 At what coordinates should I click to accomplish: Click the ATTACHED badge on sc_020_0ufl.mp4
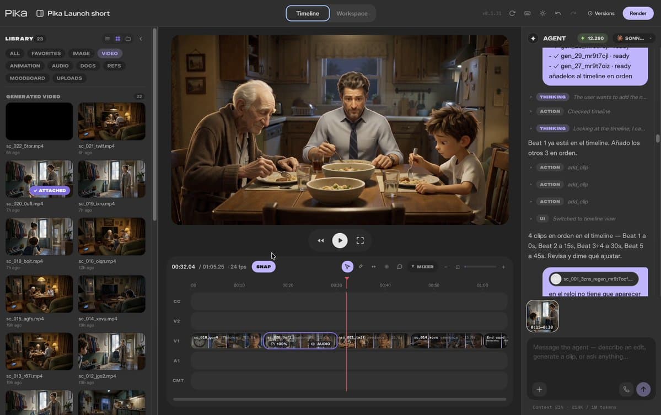pyautogui.click(x=50, y=191)
